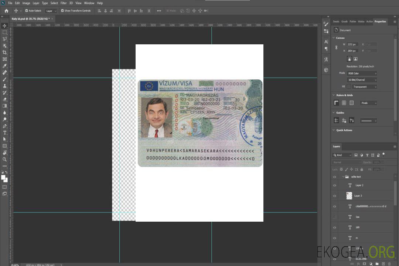This screenshot has width=399, height=266.
Task: Select the Eraser tool
Action: click(4, 99)
